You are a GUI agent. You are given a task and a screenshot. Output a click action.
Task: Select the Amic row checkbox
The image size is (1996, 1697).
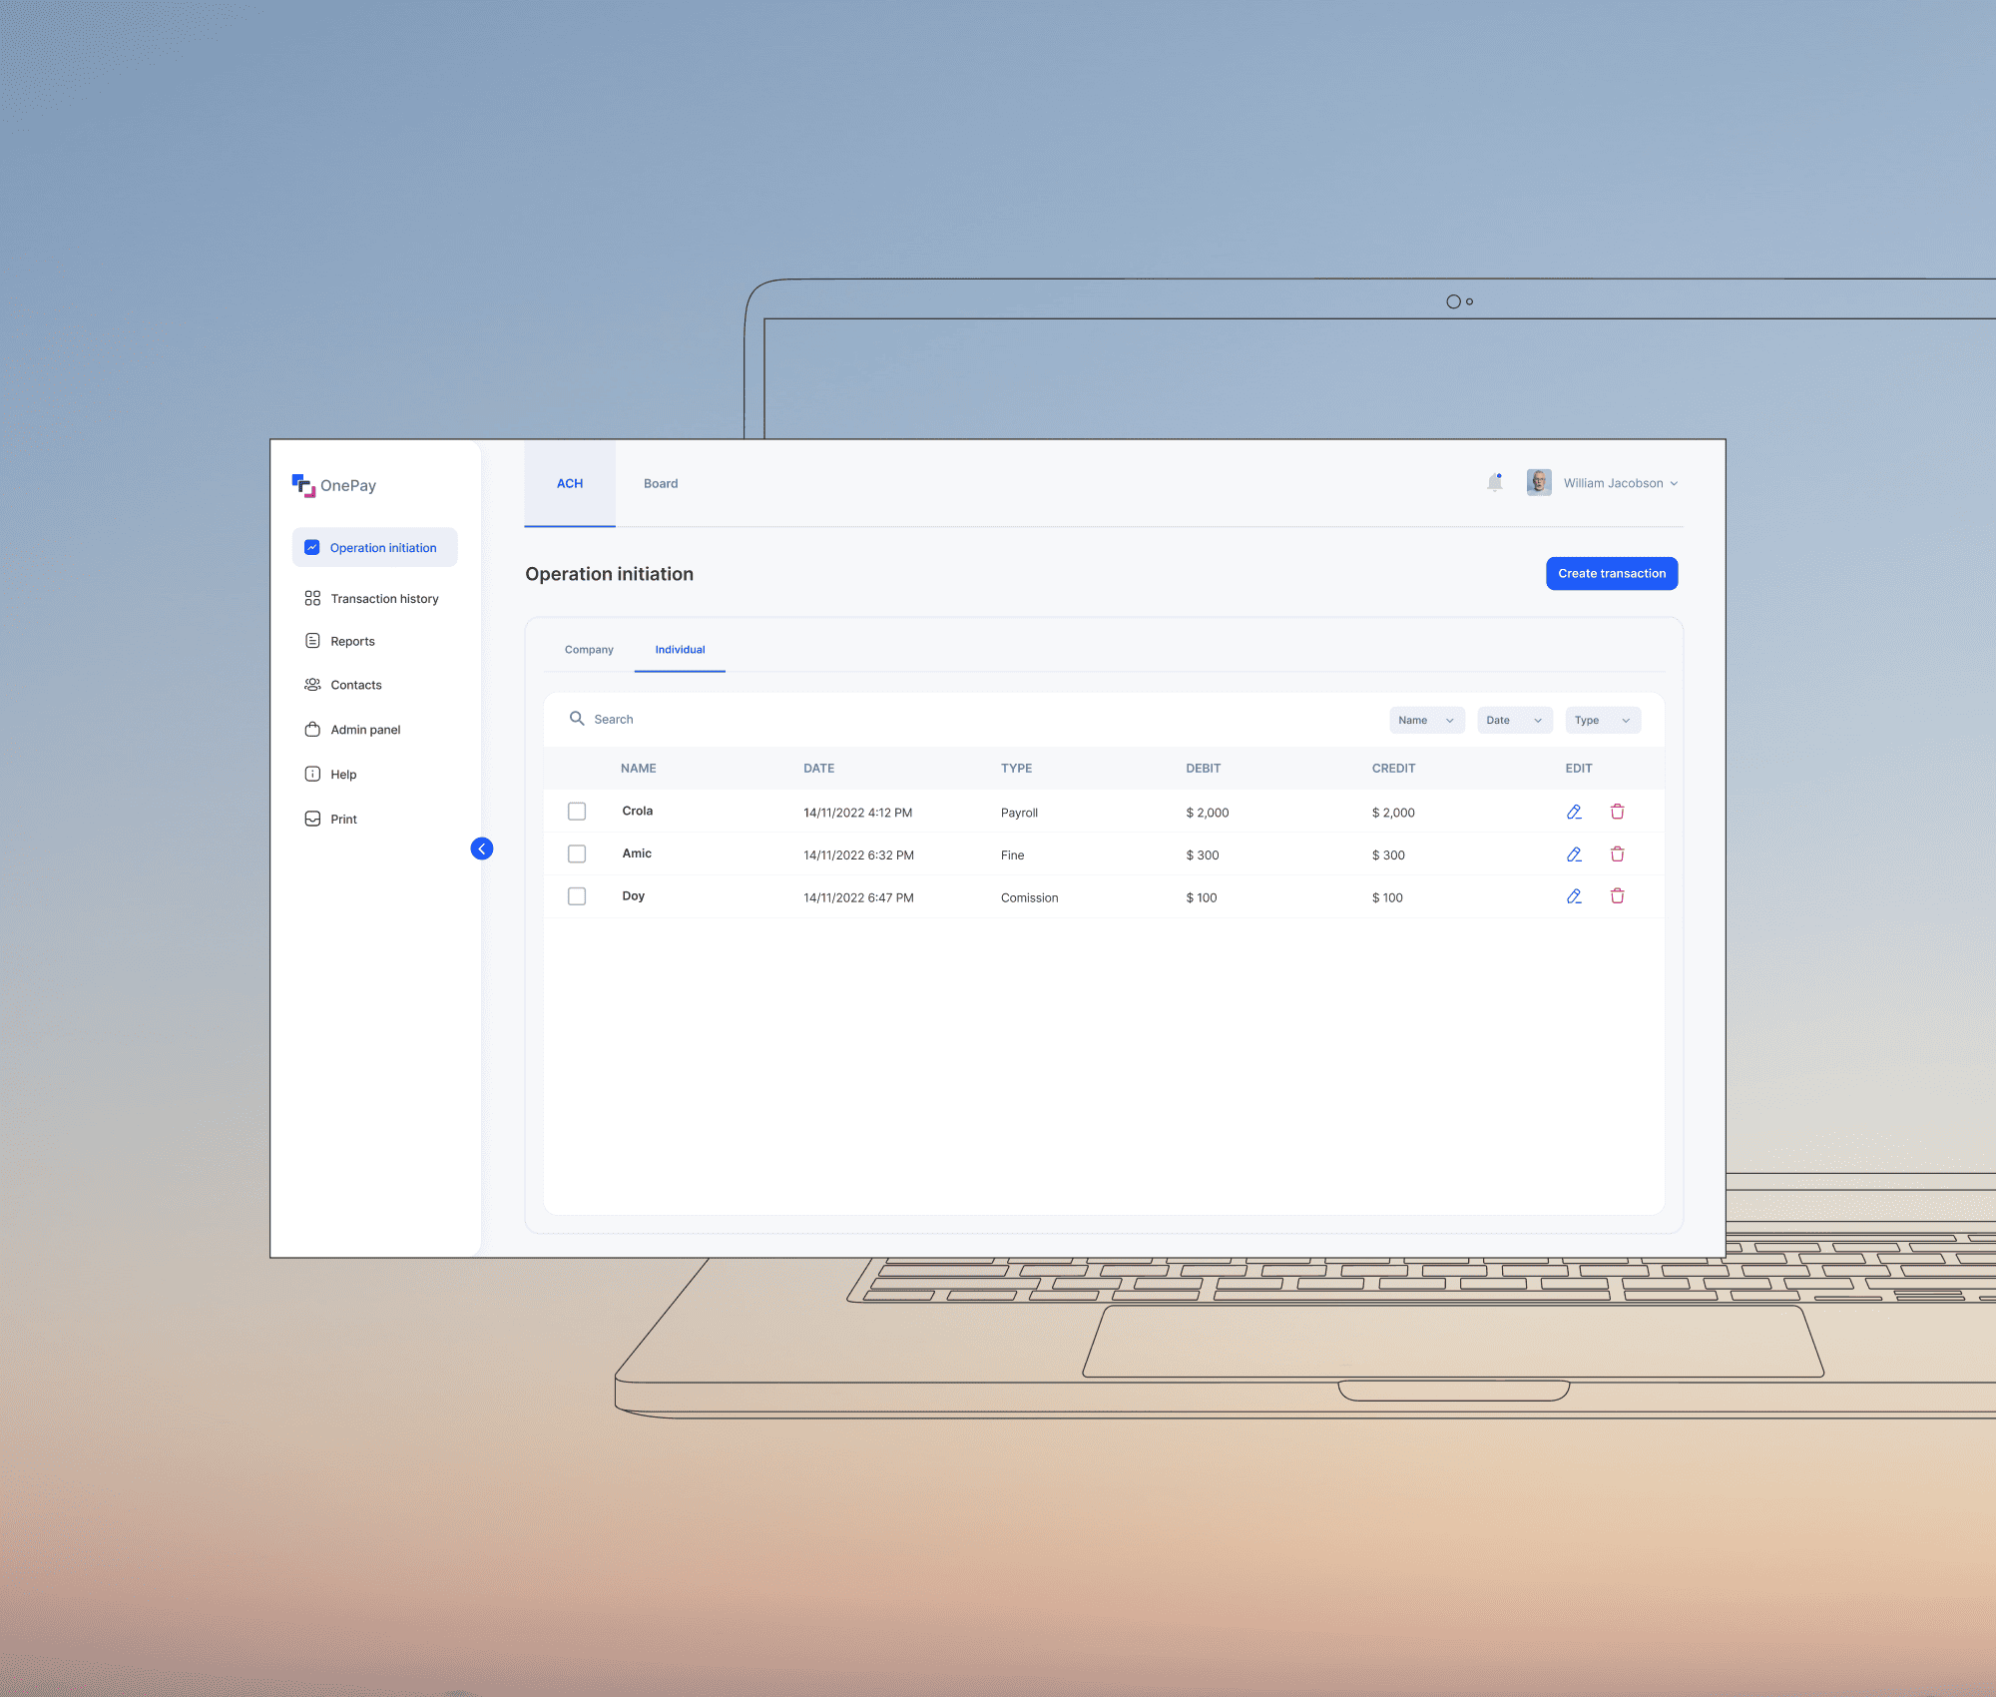(x=577, y=854)
